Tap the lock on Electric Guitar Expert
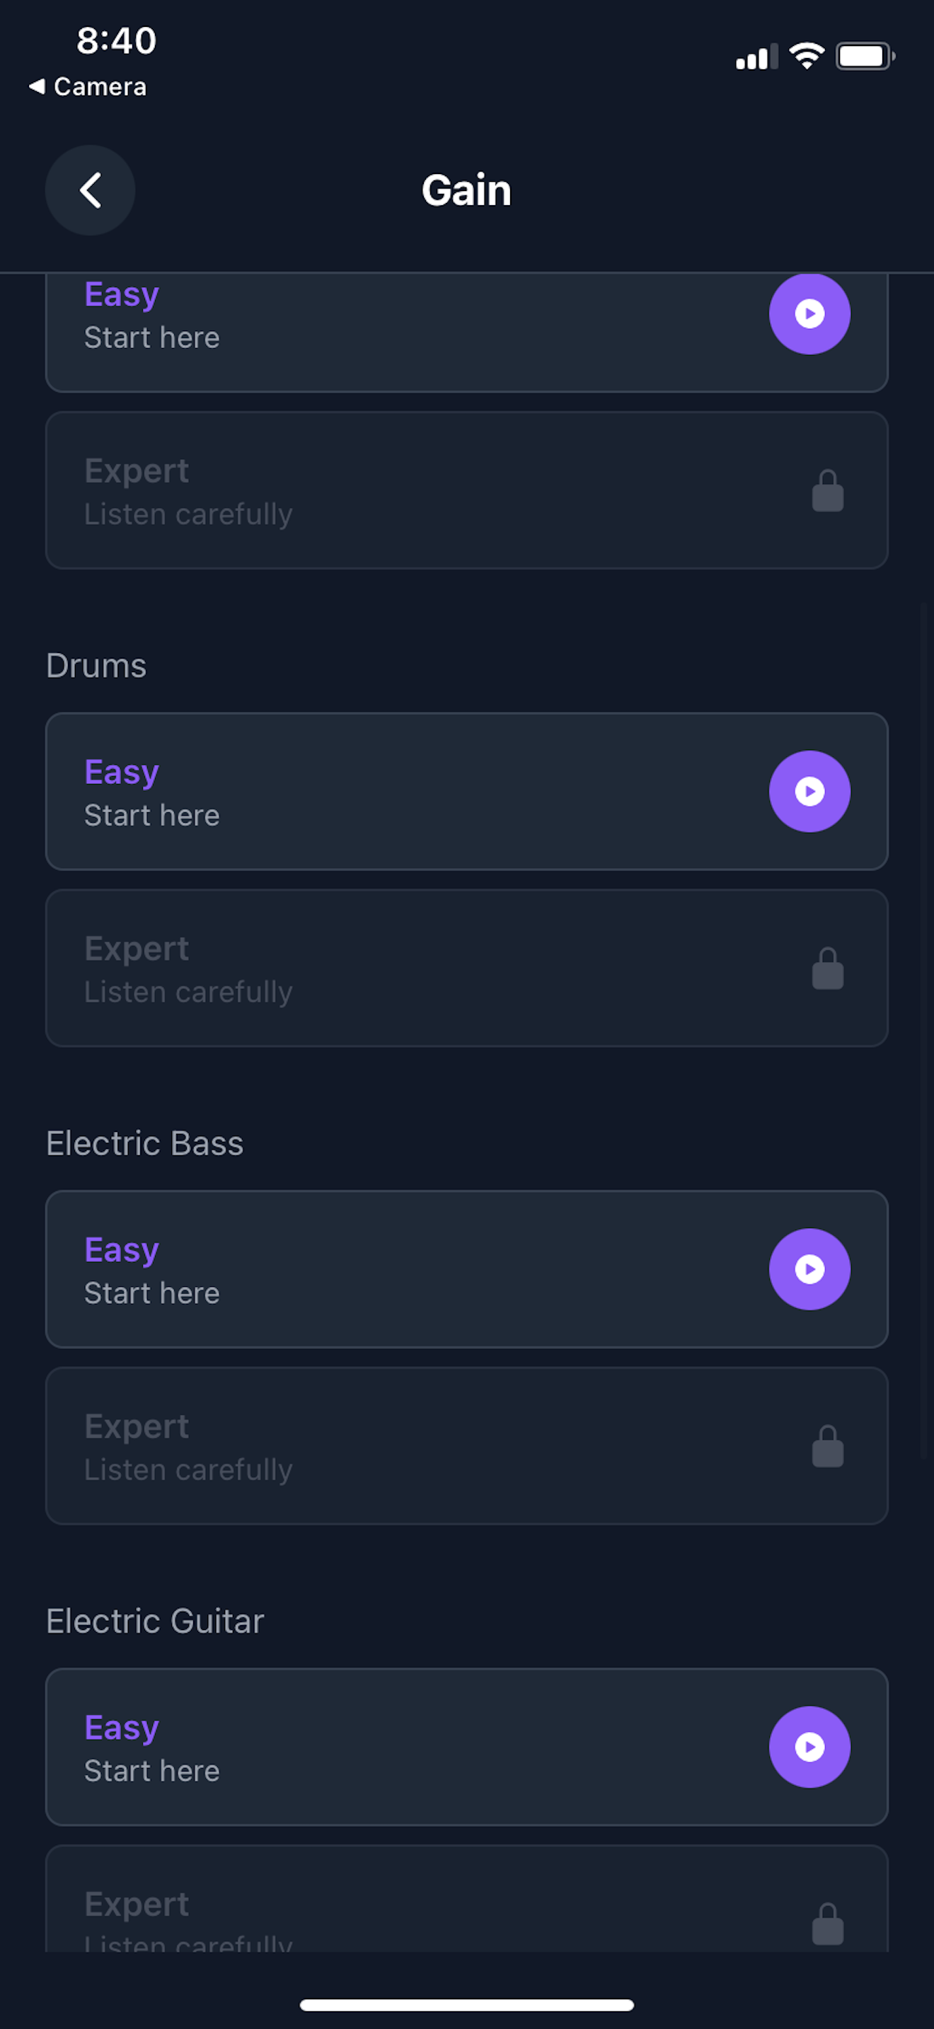The image size is (934, 2029). click(828, 1924)
